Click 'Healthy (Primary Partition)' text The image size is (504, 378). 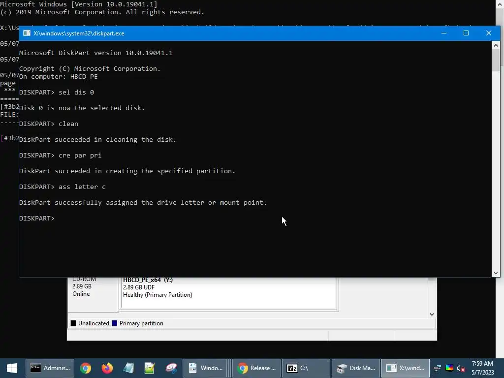[x=157, y=295]
